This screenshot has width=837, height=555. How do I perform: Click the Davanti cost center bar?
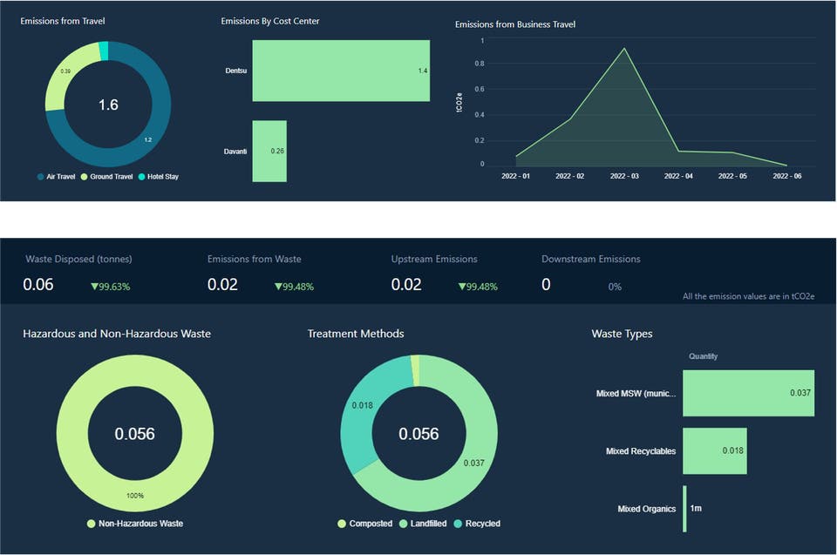coord(269,151)
